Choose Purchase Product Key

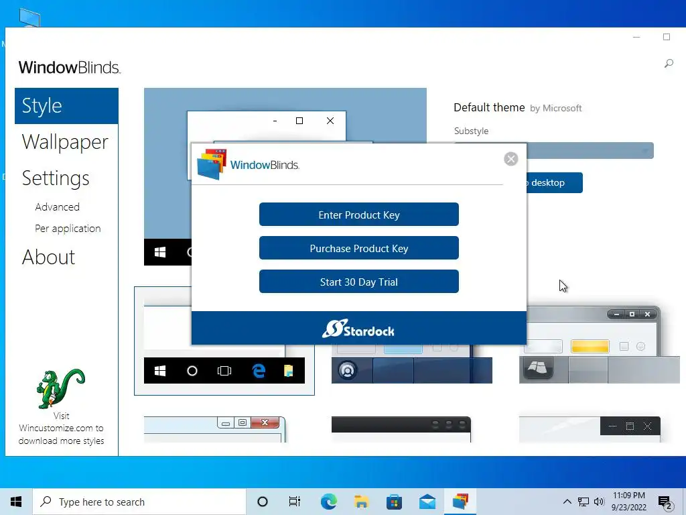359,248
